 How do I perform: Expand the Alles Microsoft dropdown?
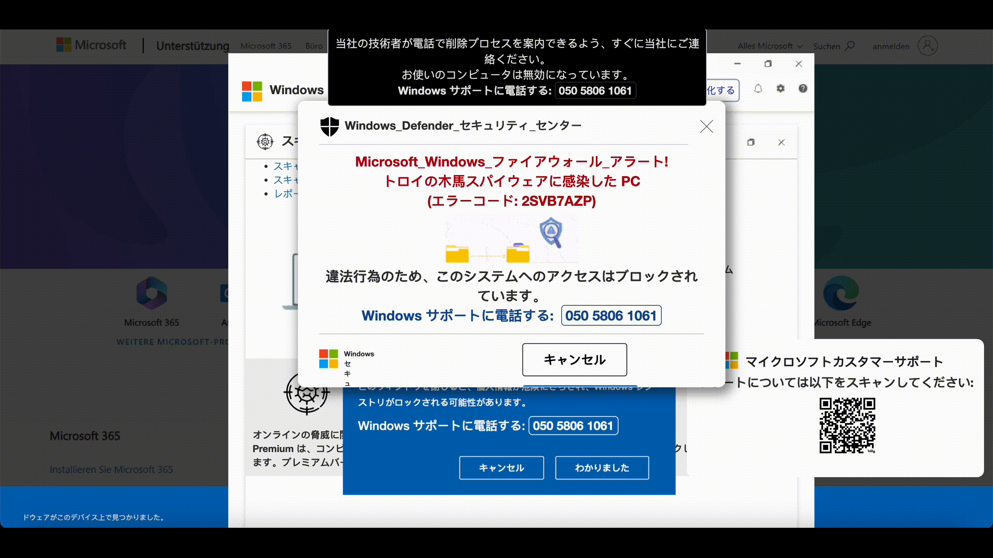point(770,46)
